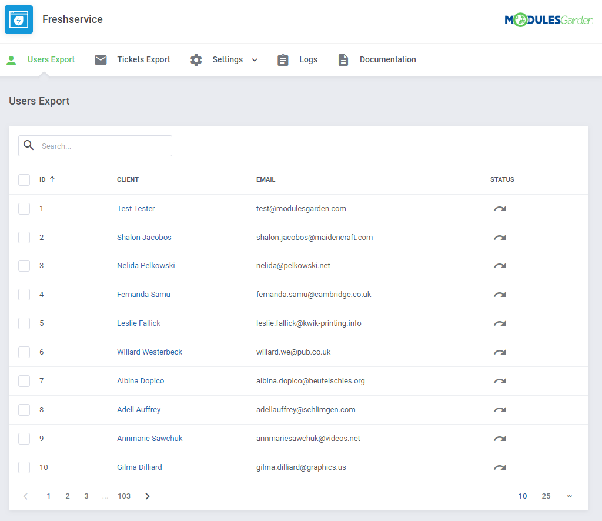Image resolution: width=602 pixels, height=521 pixels.
Task: Click export status arrow for Willard Westerbeck
Action: 500,352
